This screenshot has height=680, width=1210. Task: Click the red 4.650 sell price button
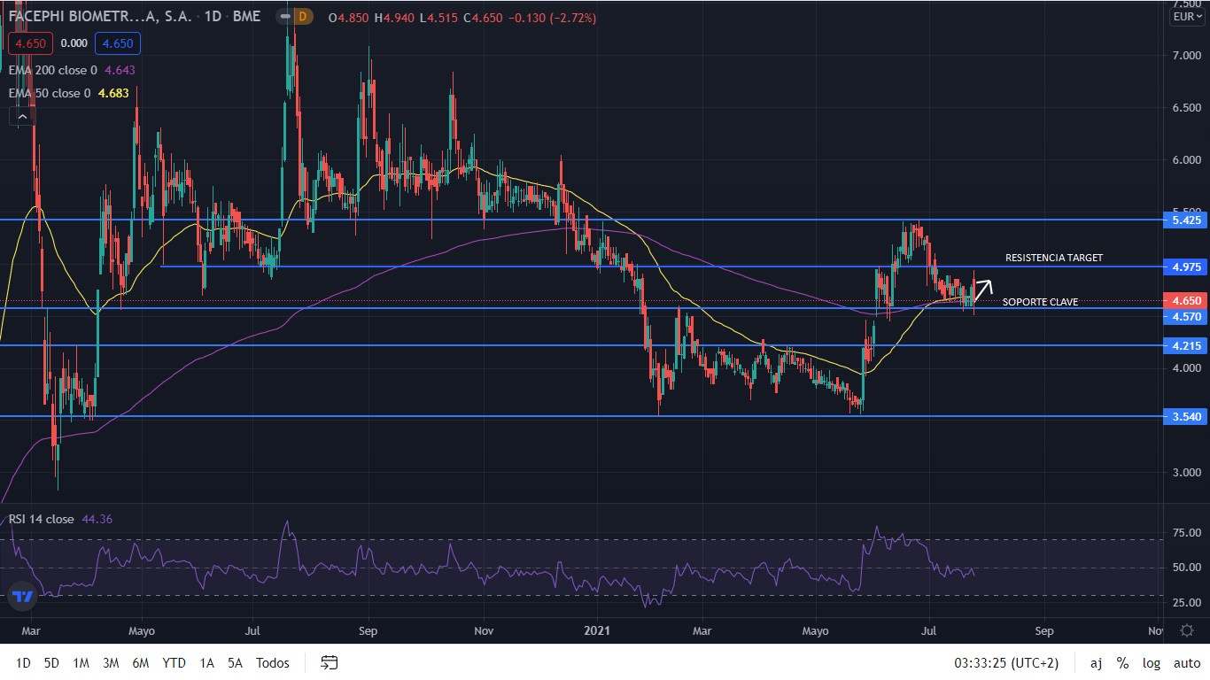coord(31,43)
